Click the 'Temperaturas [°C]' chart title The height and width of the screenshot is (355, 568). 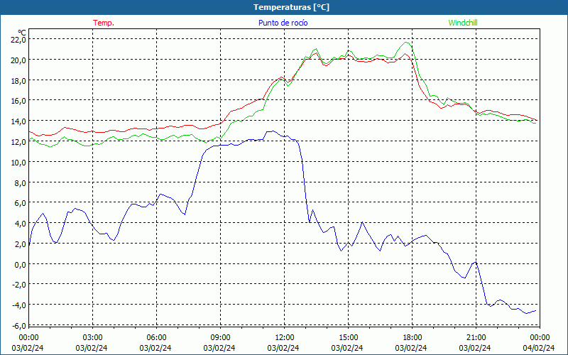pos(291,7)
